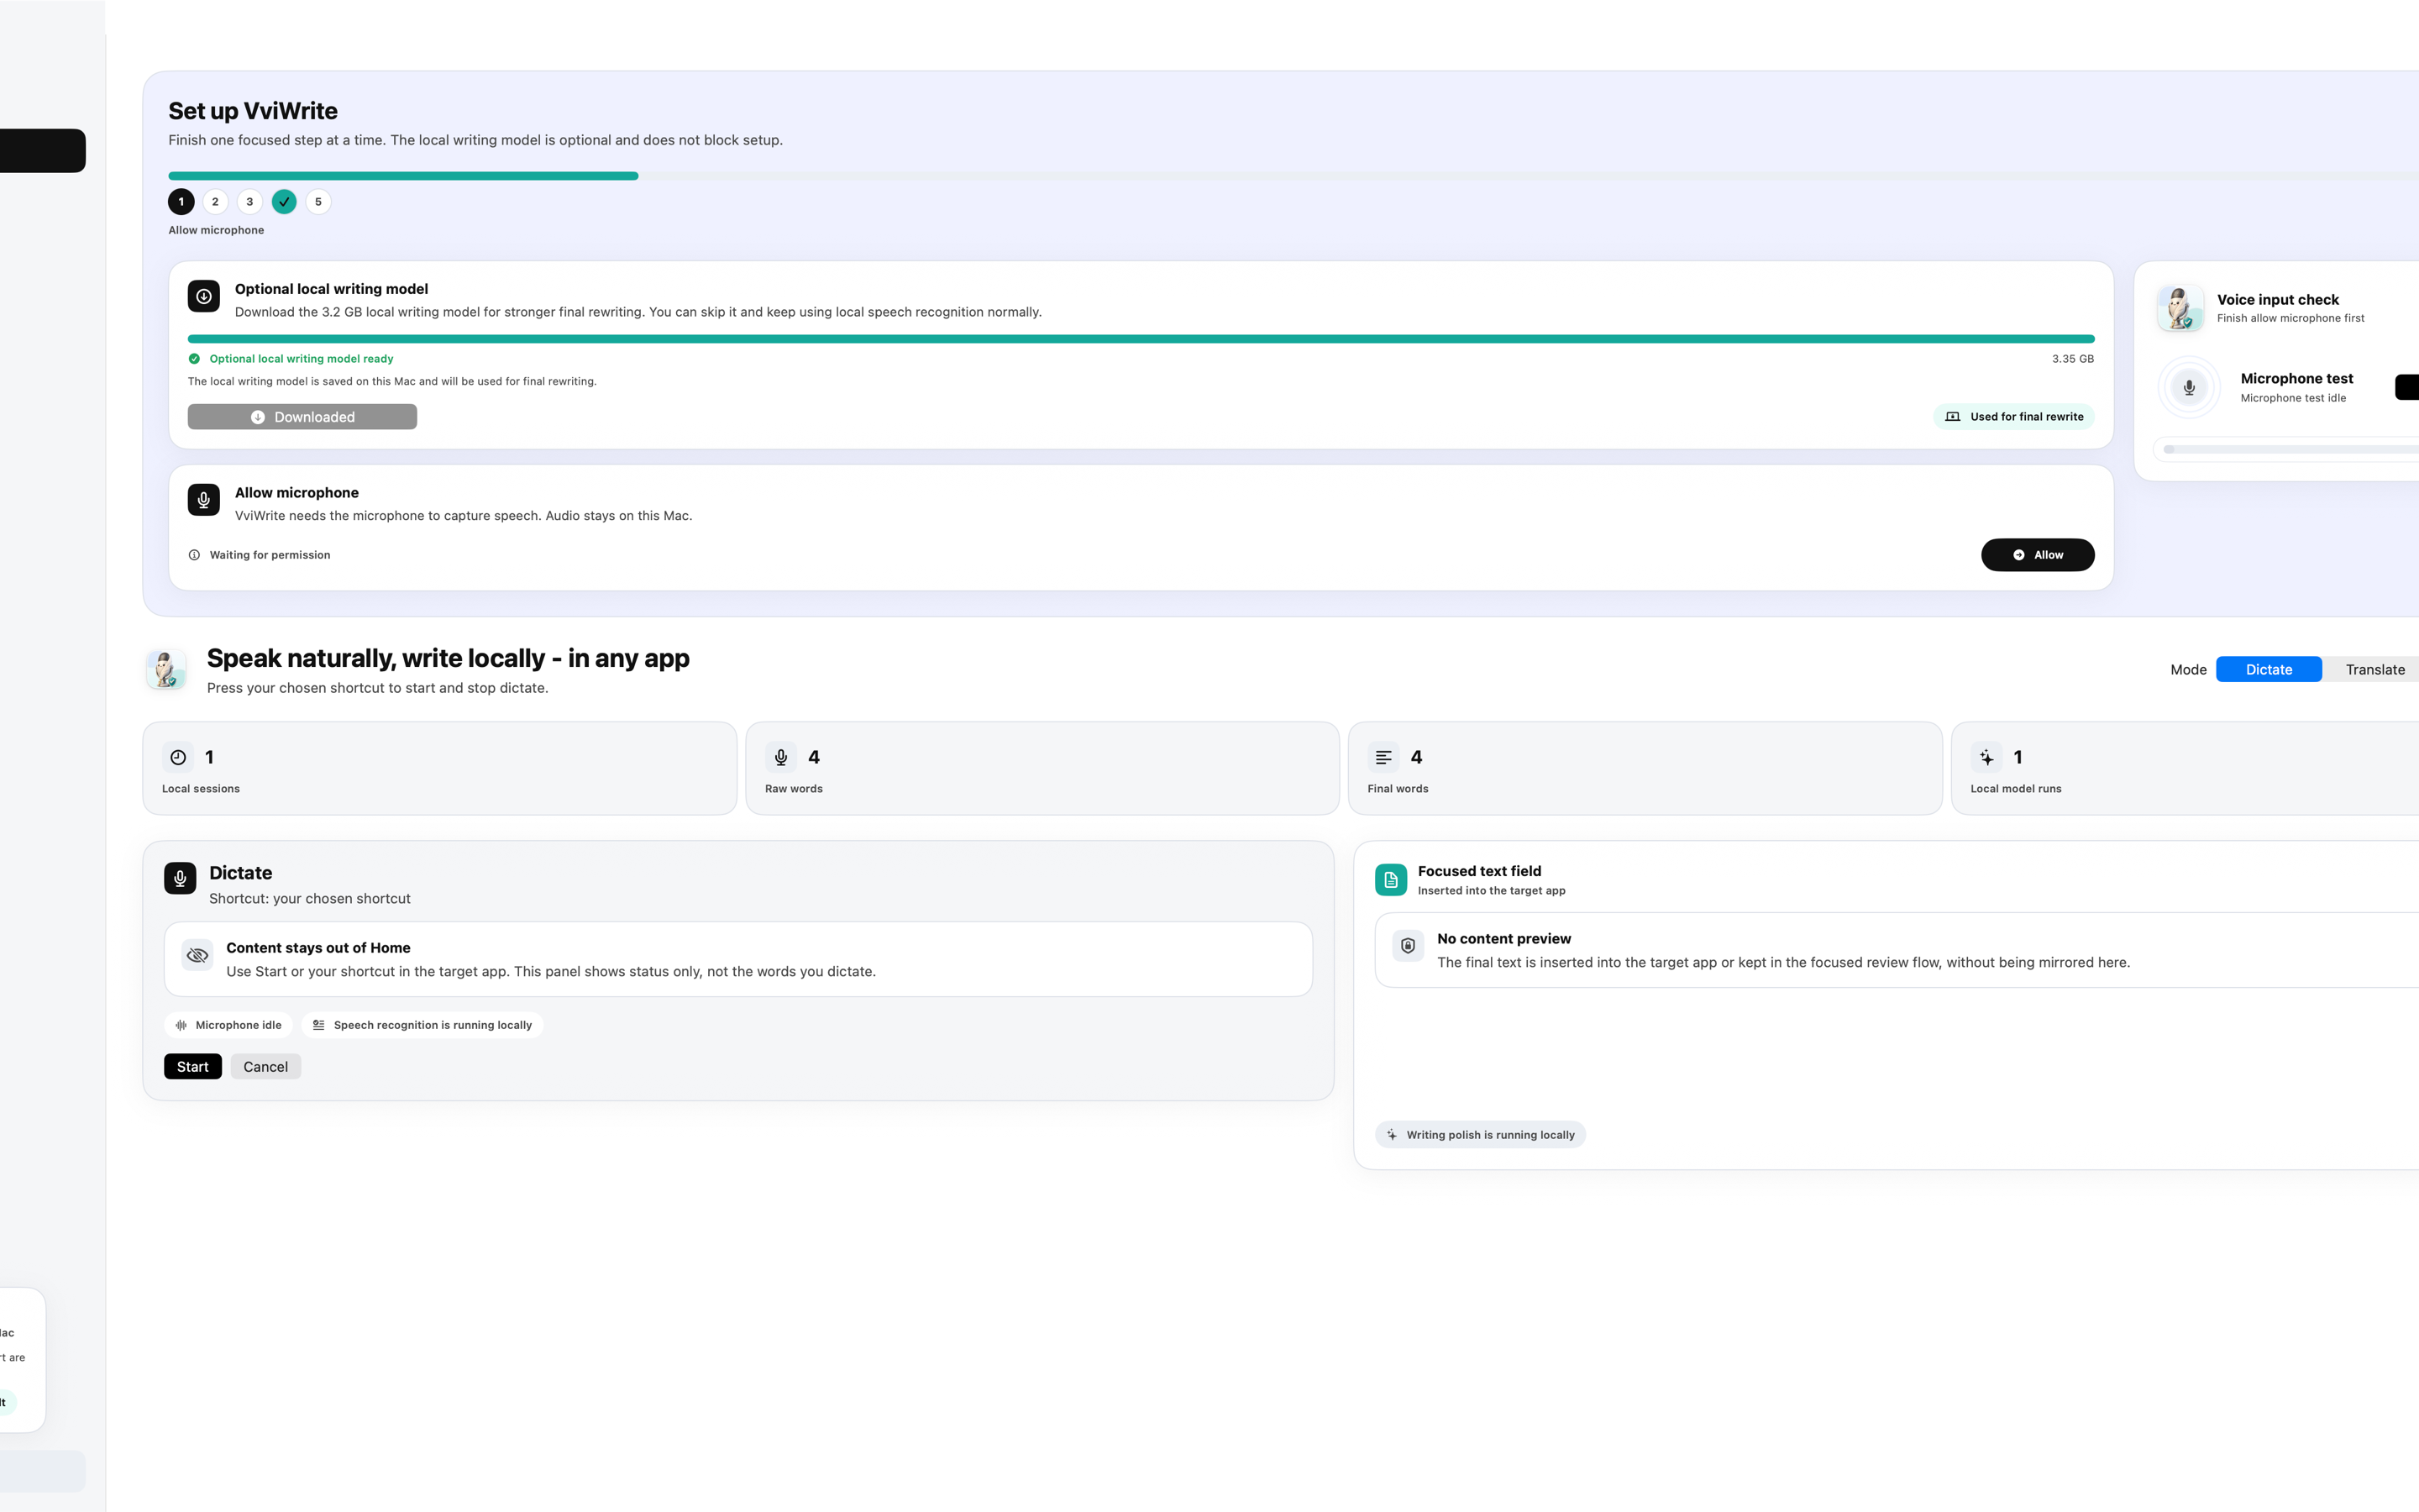This screenshot has width=2419, height=1512.
Task: Click the VviWrite avatar logo beside Speak naturally
Action: [x=166, y=670]
